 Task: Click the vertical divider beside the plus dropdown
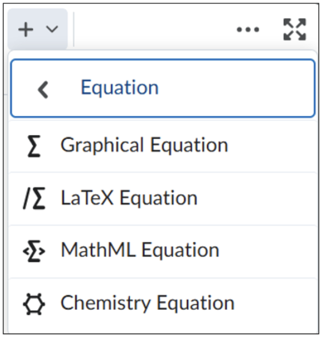(x=74, y=29)
